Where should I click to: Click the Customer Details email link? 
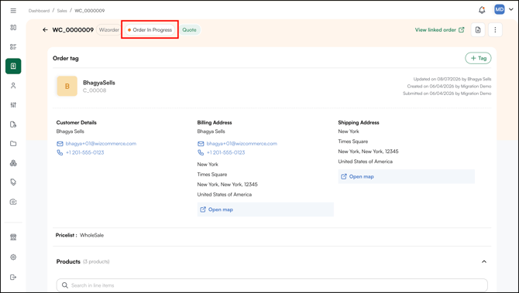pyautogui.click(x=101, y=143)
